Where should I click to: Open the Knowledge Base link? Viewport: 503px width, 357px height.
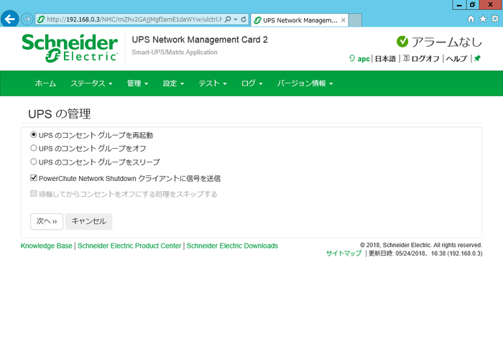pos(47,246)
